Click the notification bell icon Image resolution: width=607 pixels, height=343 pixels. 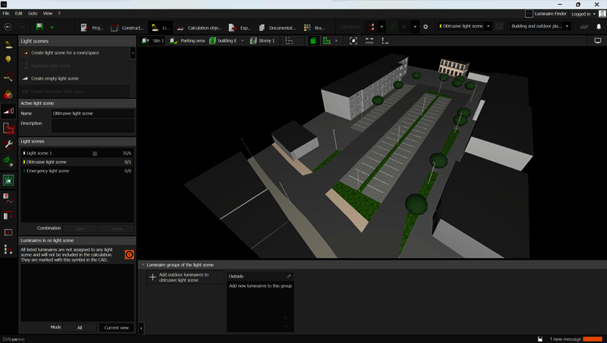598,27
